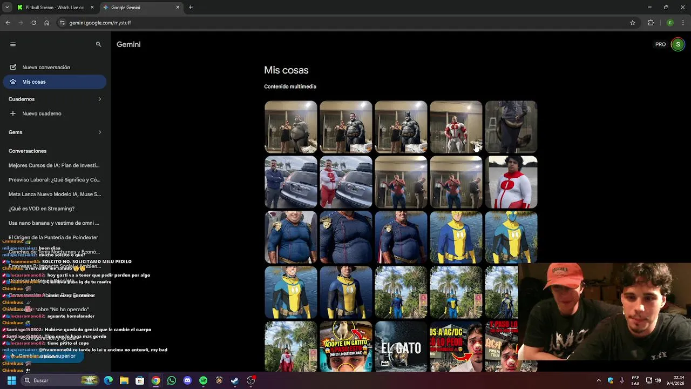Viewport: 691px width, 389px height.
Task: Open the tab search dropdown arrow
Action: tap(6, 8)
